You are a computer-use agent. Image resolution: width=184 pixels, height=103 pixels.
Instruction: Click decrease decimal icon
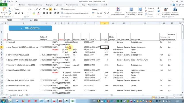coord(108,13)
